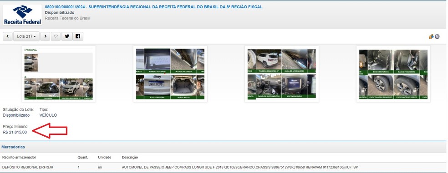The height and width of the screenshot is (173, 448).
Task: Go to the previous lot arrow
Action: point(7,36)
